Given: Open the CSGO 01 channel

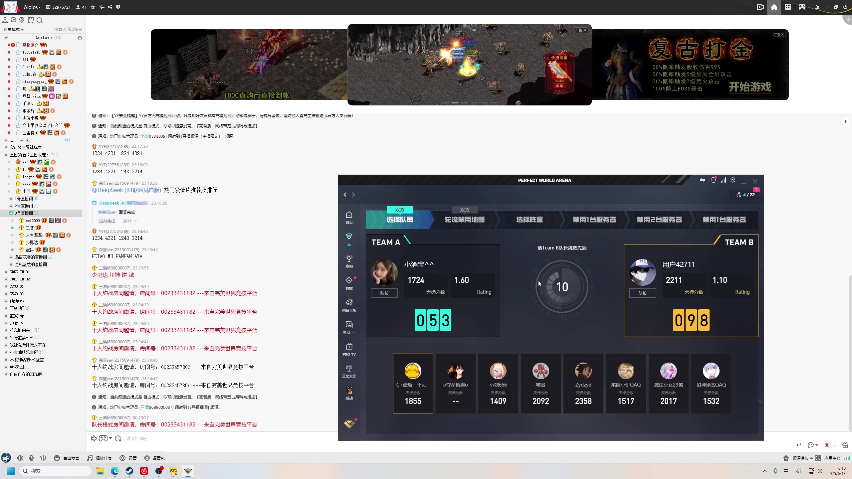Looking at the screenshot, I should [x=17, y=286].
